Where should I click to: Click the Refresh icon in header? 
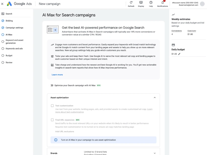click(x=131, y=3)
